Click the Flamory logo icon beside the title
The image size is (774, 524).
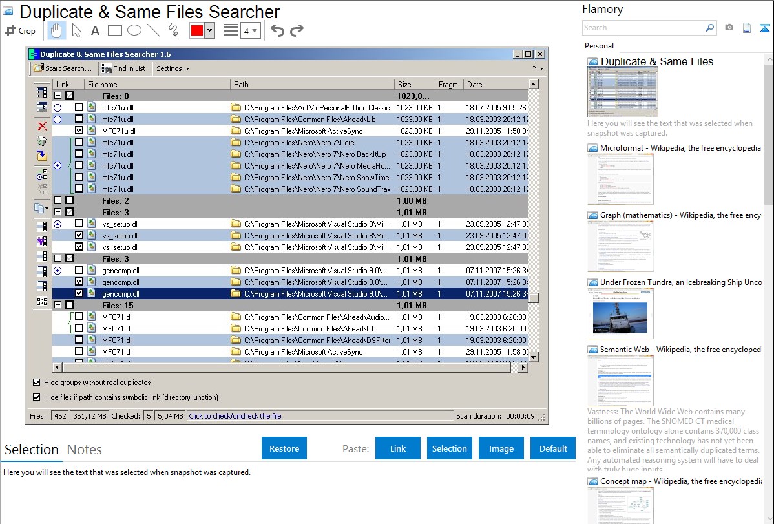click(8, 12)
